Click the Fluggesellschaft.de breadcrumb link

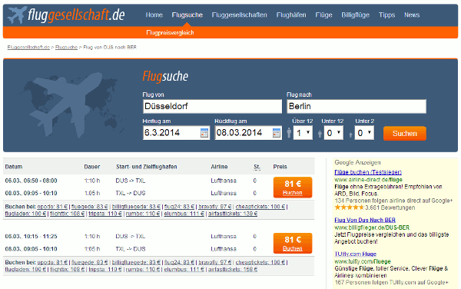28,48
